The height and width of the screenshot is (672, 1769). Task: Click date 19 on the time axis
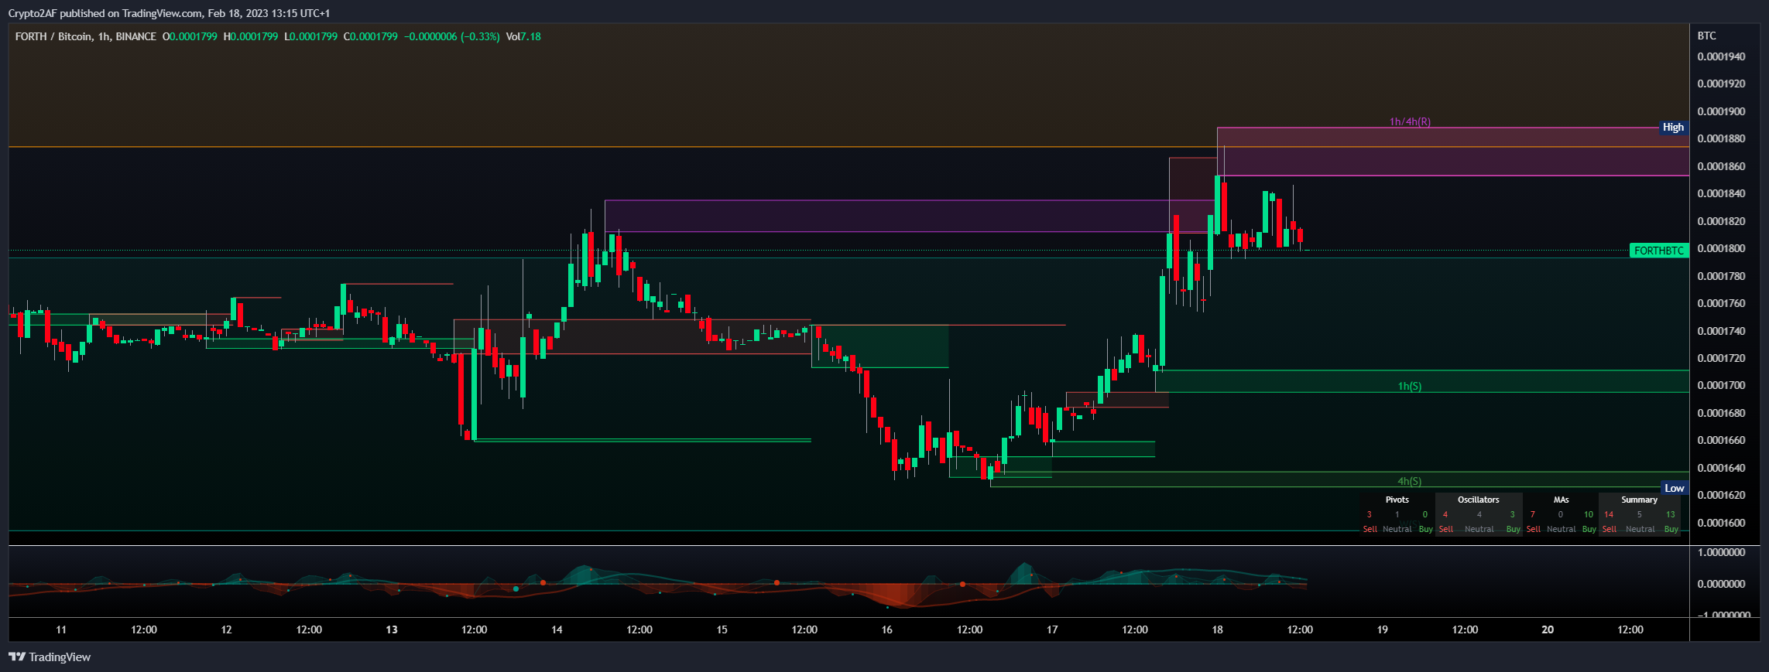coord(1383,629)
